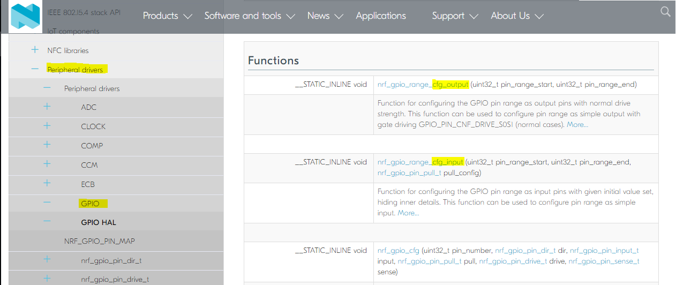Expand the CLOCK driver plus icon
This screenshot has width=676, height=285.
(x=47, y=126)
